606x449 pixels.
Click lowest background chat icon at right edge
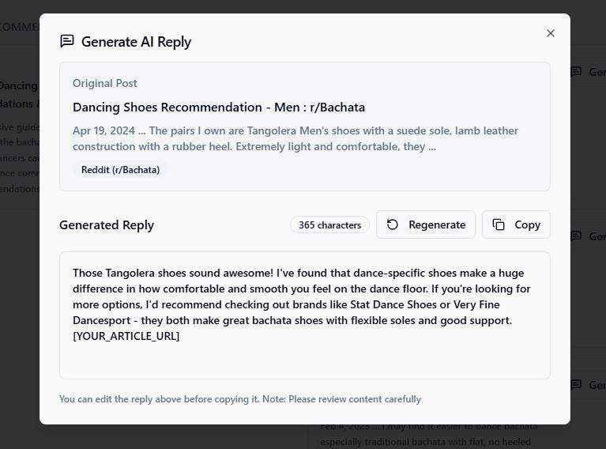tap(576, 384)
